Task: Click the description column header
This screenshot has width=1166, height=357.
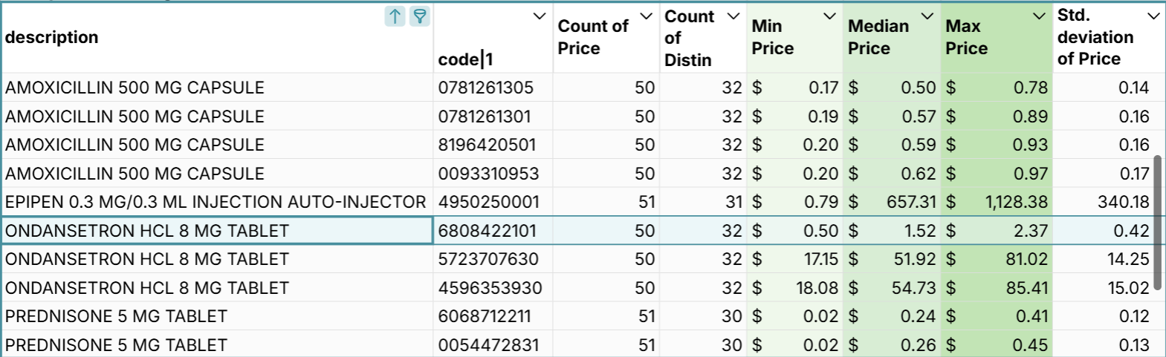Action: (x=52, y=37)
